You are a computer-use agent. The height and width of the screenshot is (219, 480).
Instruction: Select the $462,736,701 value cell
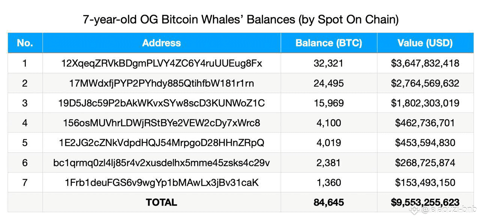425,123
